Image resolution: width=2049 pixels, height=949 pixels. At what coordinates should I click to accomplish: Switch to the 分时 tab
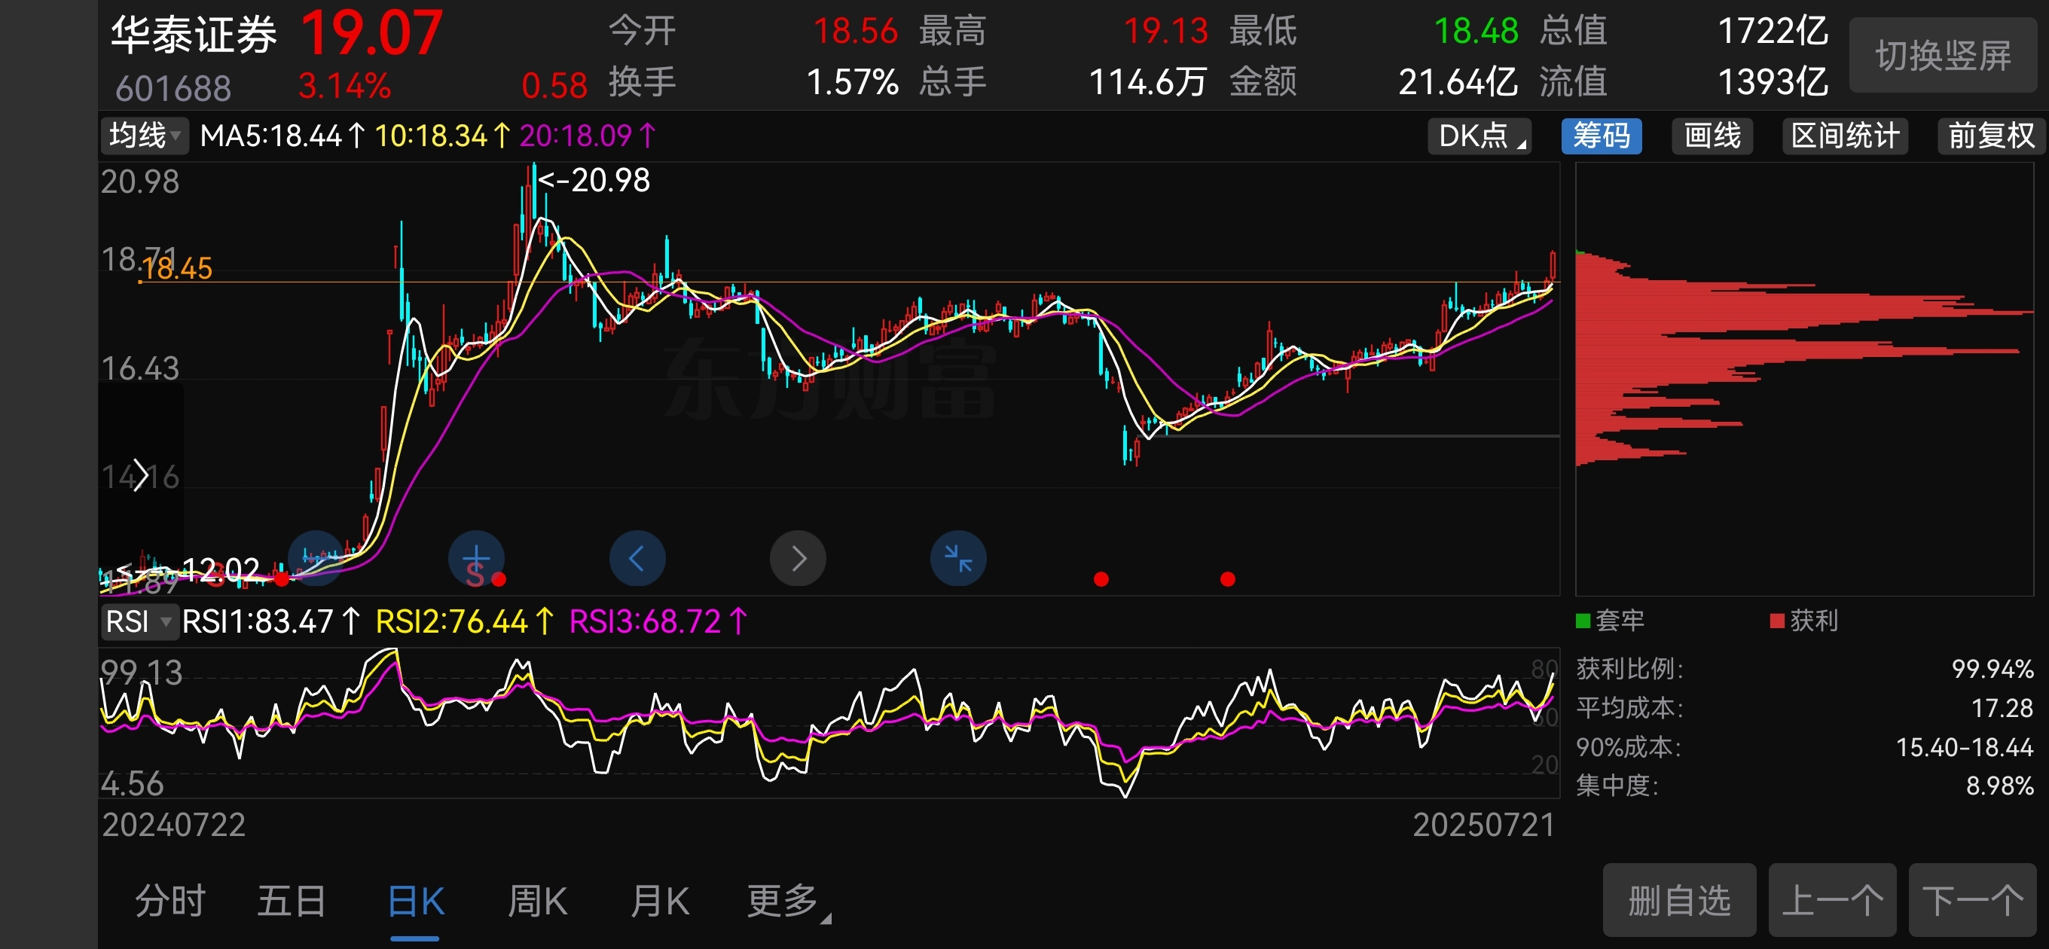pyautogui.click(x=170, y=902)
